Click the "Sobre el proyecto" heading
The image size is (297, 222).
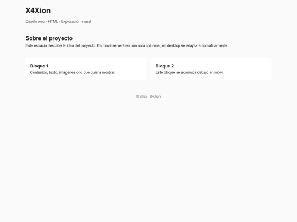tap(49, 38)
